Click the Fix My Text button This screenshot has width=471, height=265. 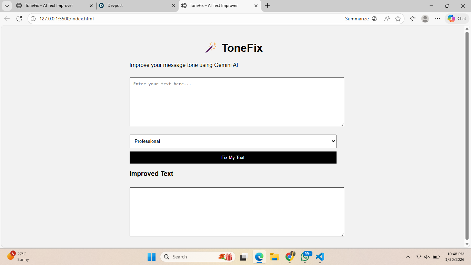233,157
